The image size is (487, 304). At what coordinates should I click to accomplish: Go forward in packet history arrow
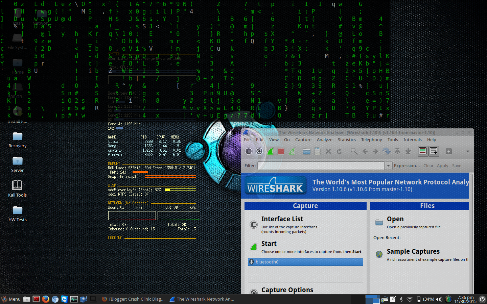[375, 151]
